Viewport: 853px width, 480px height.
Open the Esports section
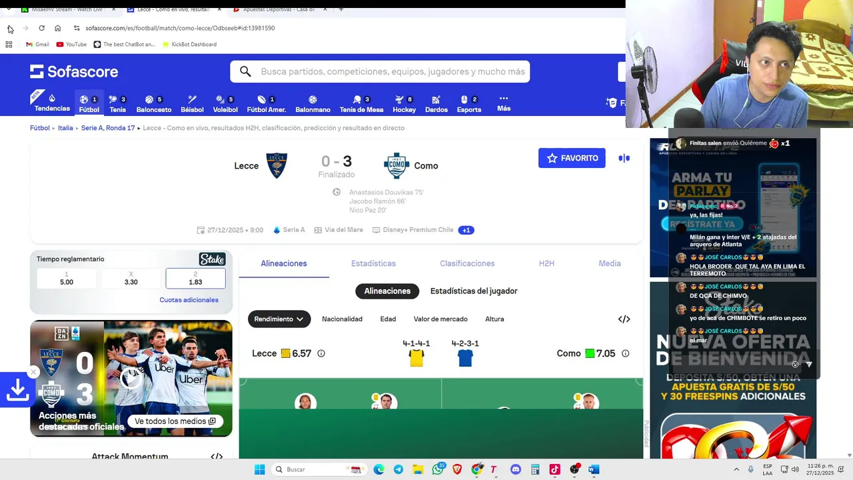click(x=468, y=103)
